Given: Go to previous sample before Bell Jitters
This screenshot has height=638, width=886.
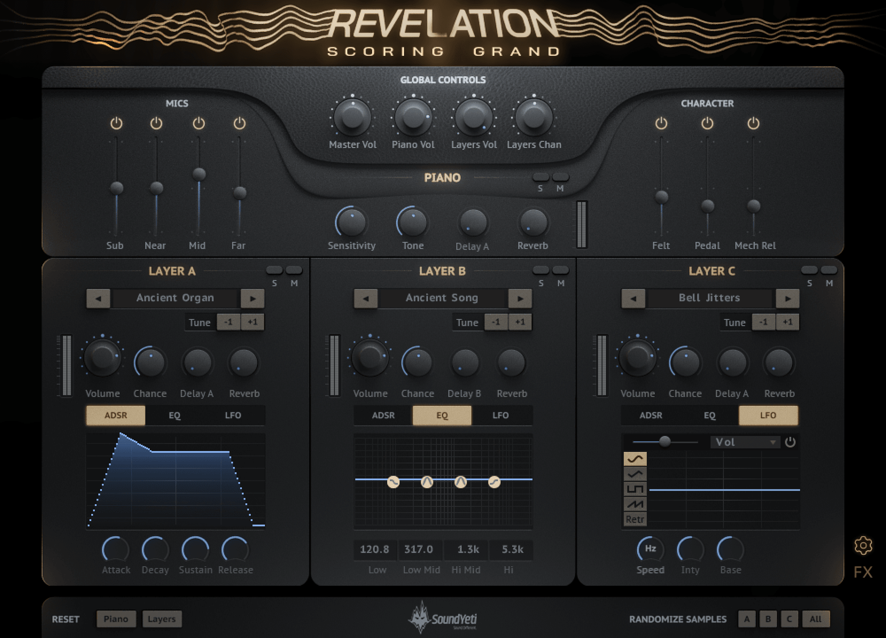Looking at the screenshot, I should (x=633, y=299).
